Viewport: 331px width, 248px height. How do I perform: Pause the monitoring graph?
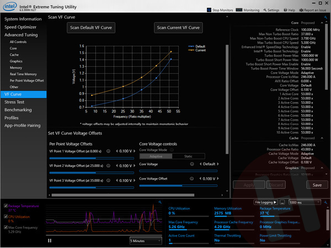(x=50, y=241)
